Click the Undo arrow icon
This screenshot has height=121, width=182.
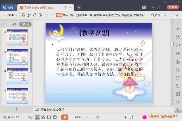click(x=46, y=15)
